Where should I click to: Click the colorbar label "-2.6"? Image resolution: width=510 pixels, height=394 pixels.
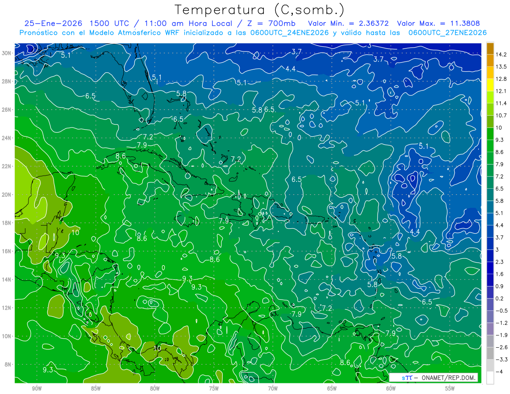click(x=501, y=347)
